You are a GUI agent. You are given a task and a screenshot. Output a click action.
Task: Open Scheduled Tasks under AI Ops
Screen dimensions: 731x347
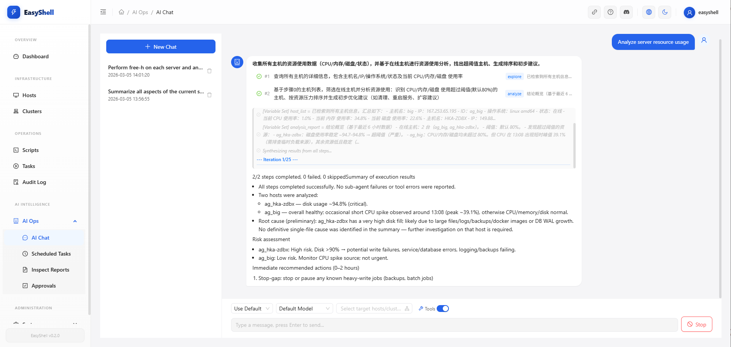tap(51, 253)
